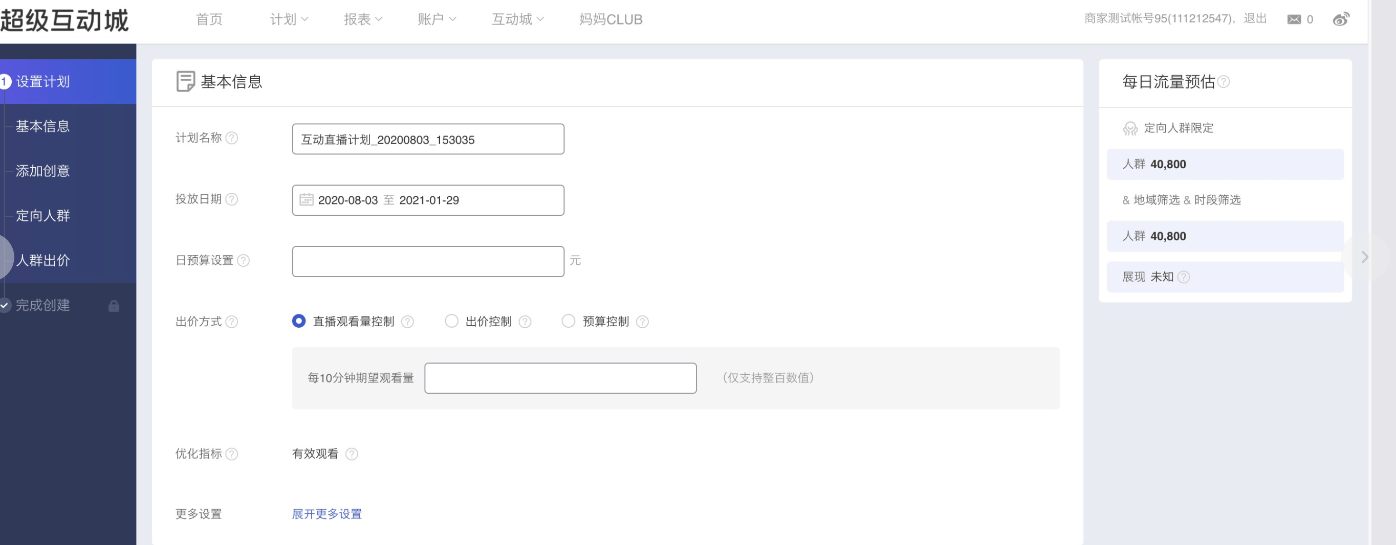
Task: Click the 日预算设置 input field
Action: (x=428, y=261)
